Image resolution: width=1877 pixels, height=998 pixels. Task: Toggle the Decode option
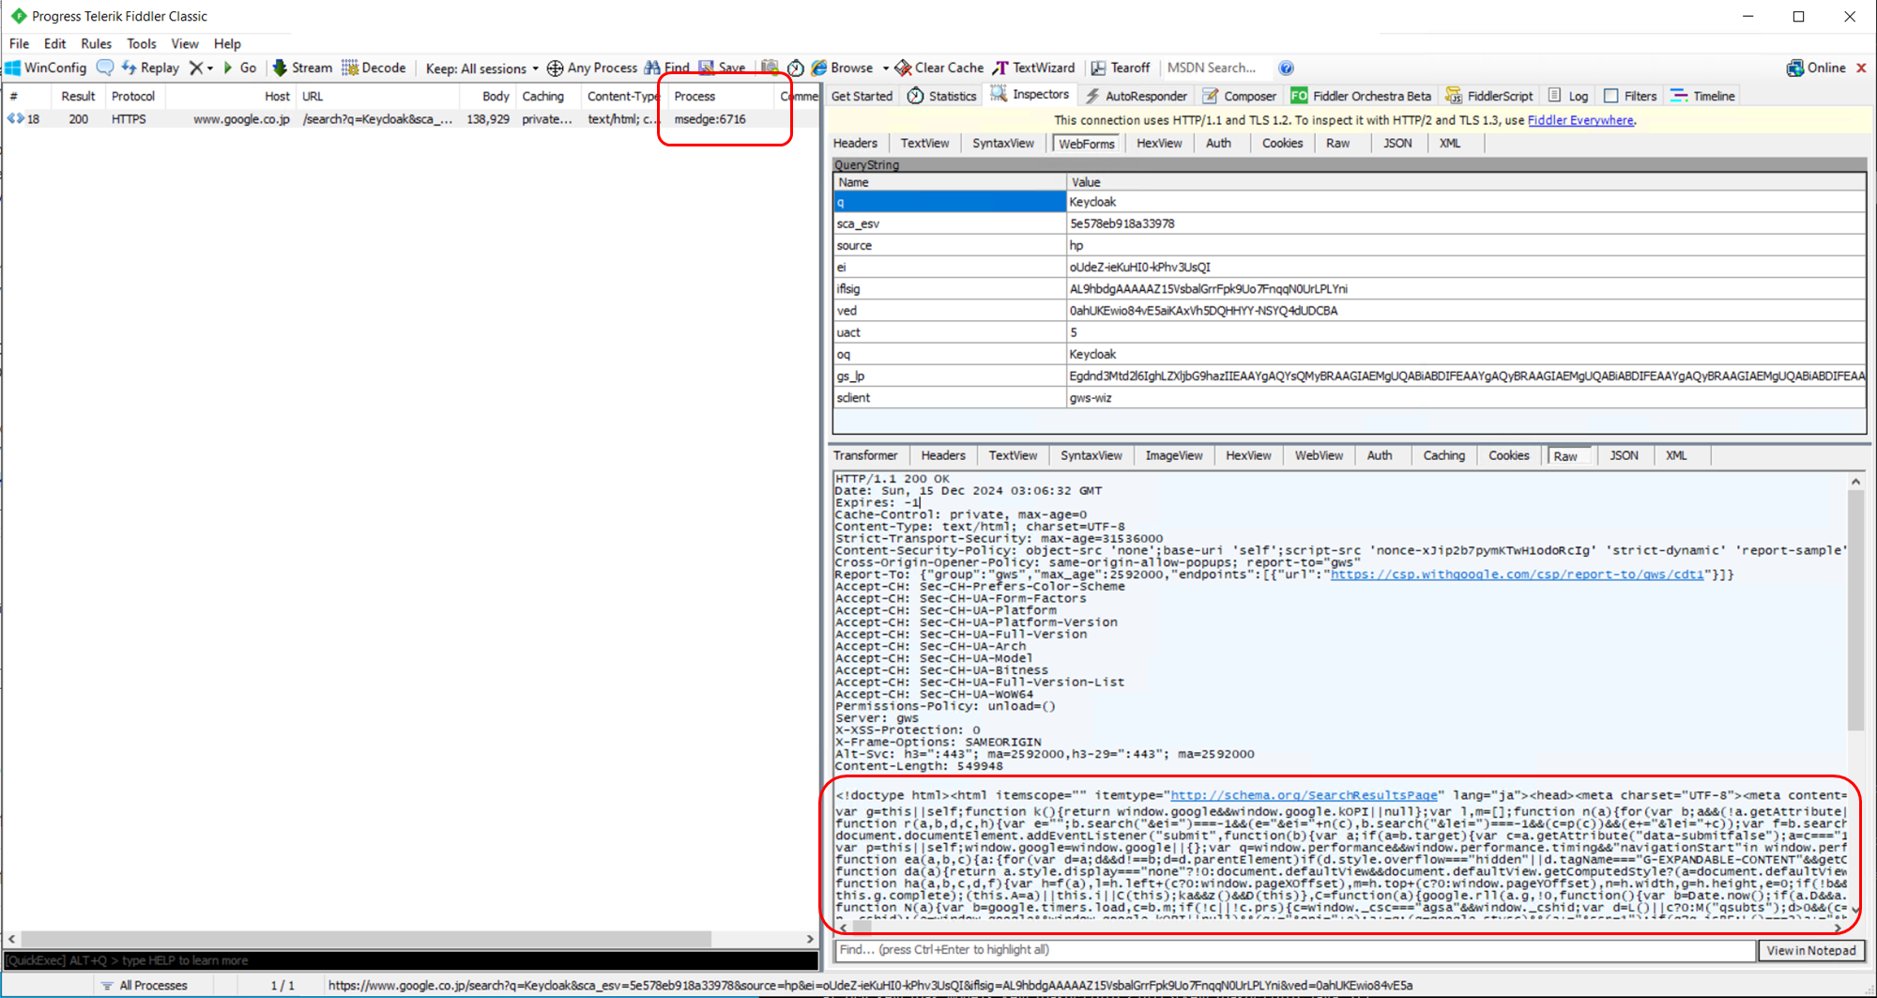(x=374, y=68)
